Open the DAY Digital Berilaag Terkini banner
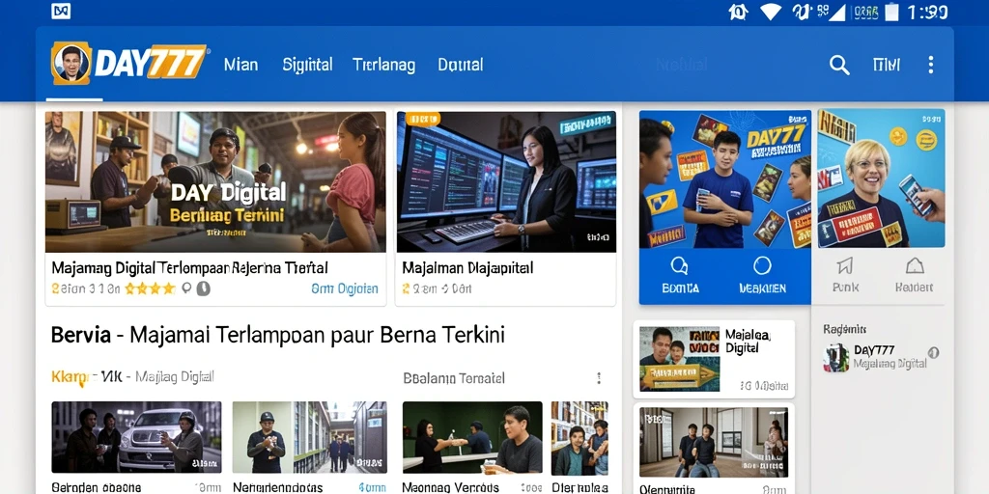The image size is (989, 494). tap(215, 182)
